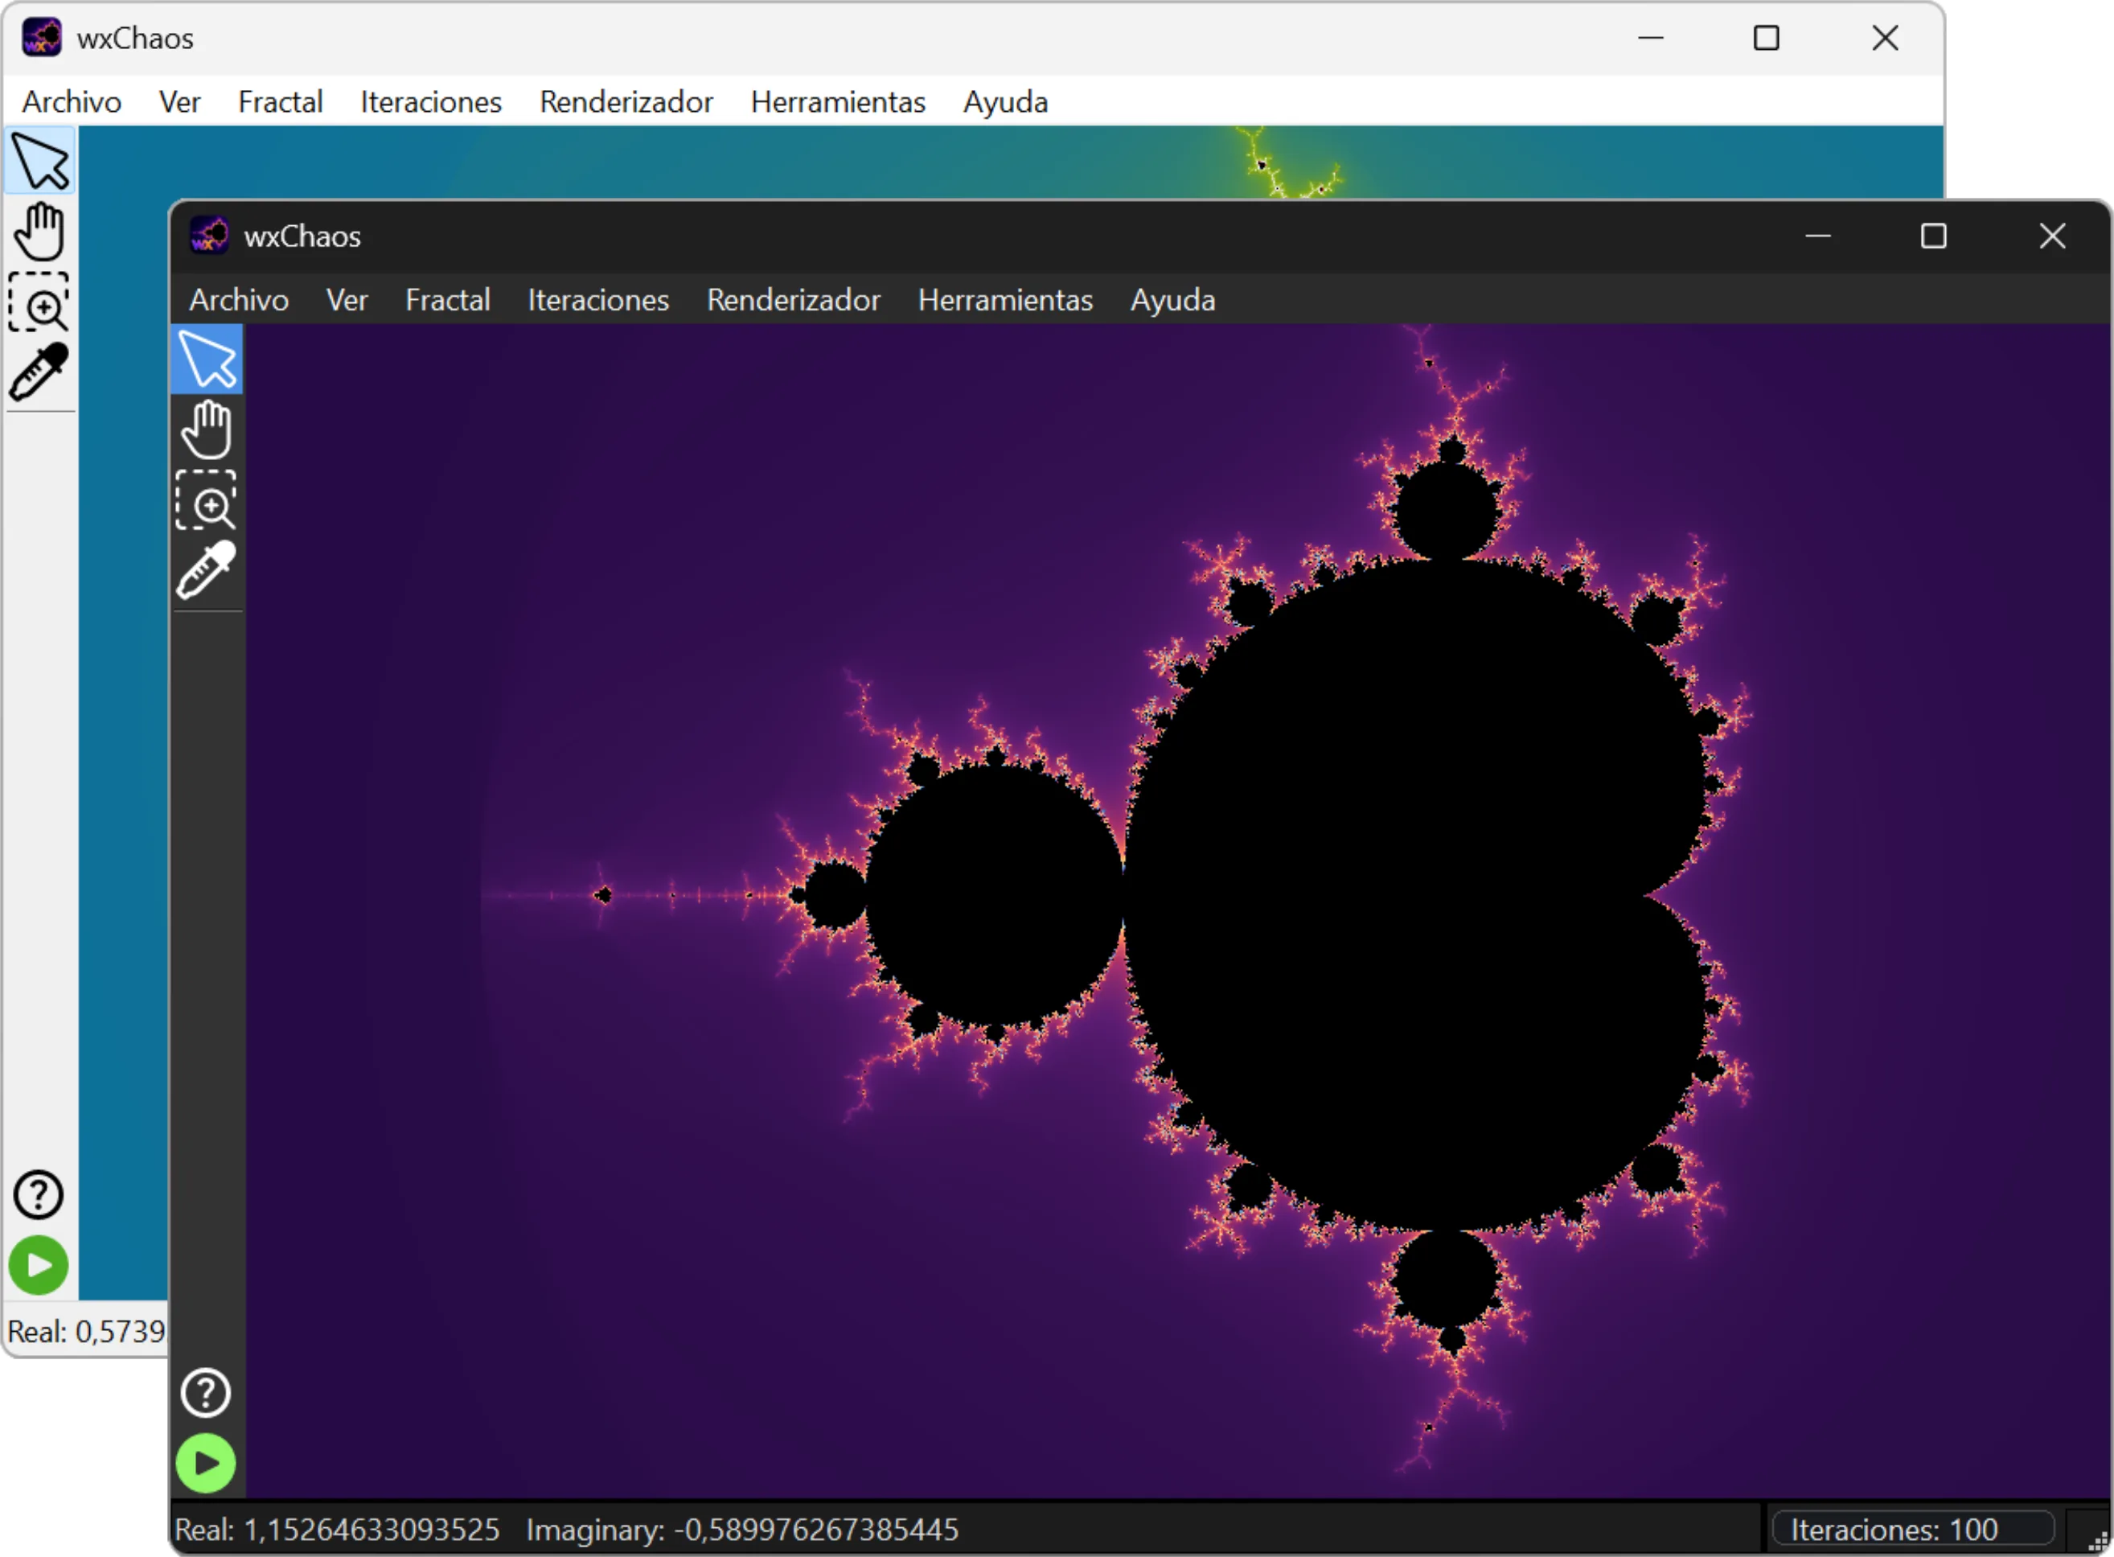Close the light wxChaos window

[1885, 38]
